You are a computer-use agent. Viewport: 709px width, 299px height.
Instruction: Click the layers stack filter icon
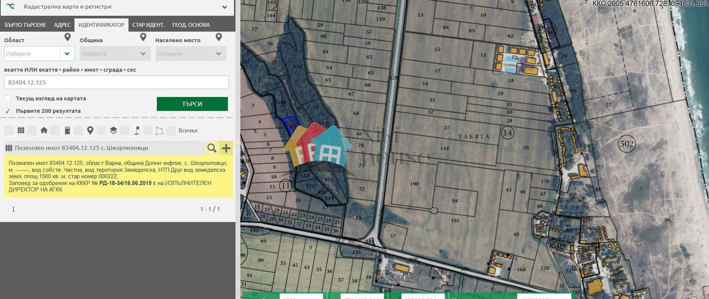tap(113, 131)
